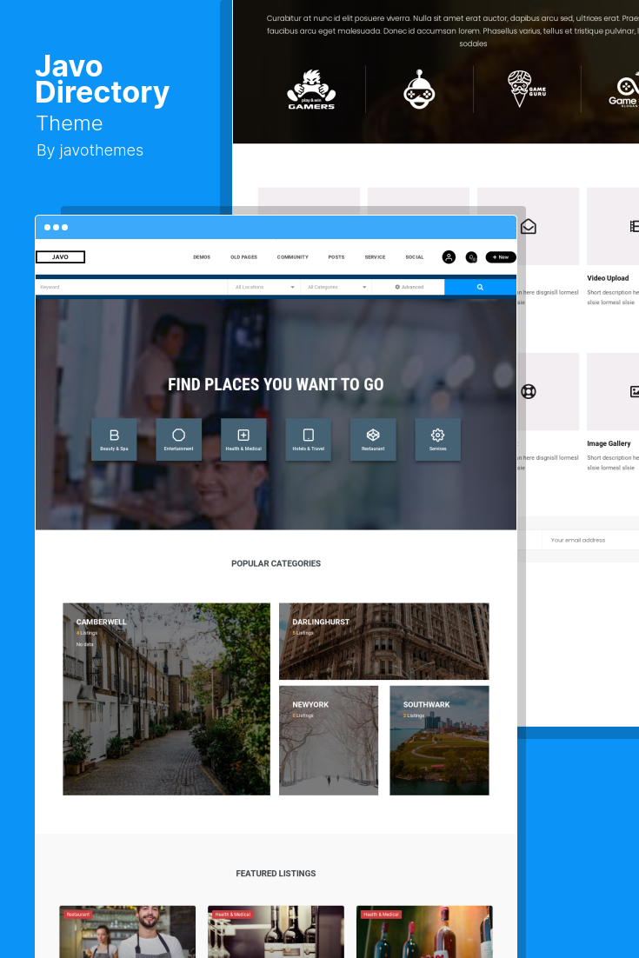
Task: Open the DEMOS menu
Action: tap(202, 257)
